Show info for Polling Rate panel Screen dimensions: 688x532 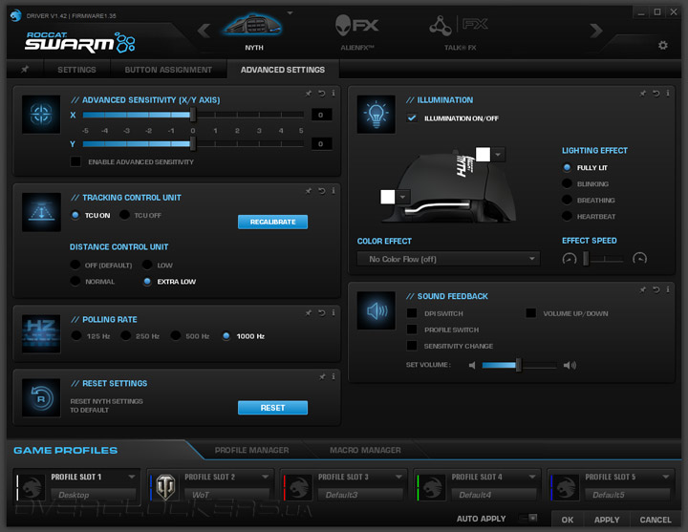point(333,312)
